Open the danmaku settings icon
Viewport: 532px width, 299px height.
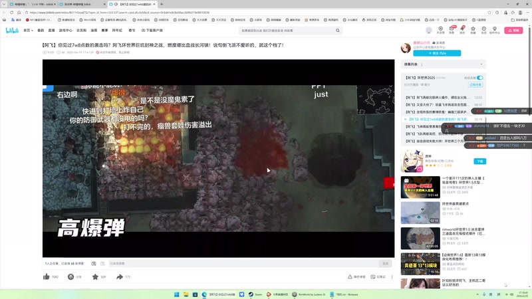click(x=102, y=263)
